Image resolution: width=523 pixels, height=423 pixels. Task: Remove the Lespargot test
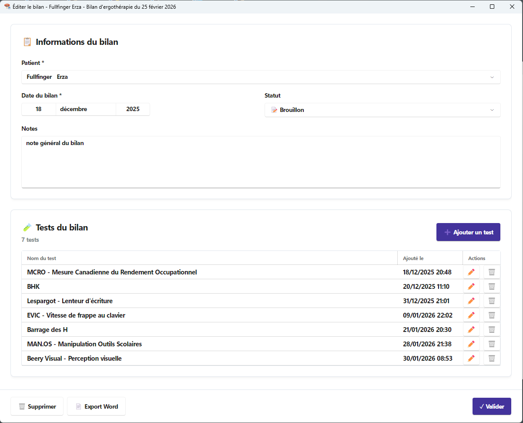point(492,301)
